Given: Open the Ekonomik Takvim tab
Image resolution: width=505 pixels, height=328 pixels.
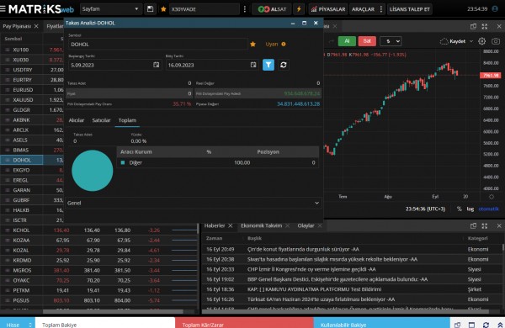Looking at the screenshot, I should (261, 225).
